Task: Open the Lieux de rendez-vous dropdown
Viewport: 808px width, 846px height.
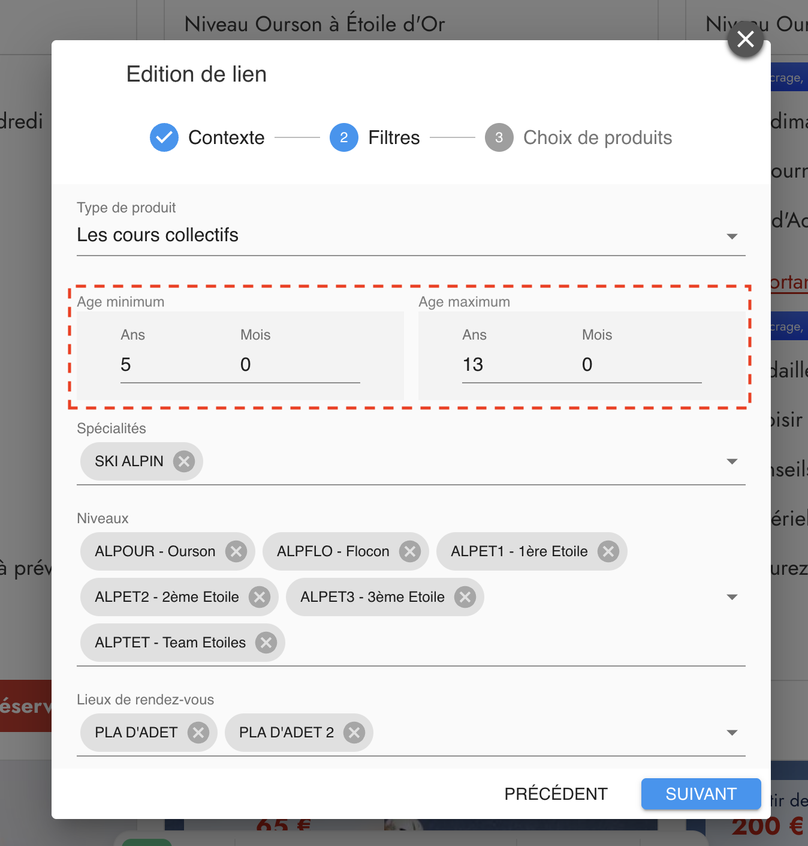Action: tap(731, 733)
